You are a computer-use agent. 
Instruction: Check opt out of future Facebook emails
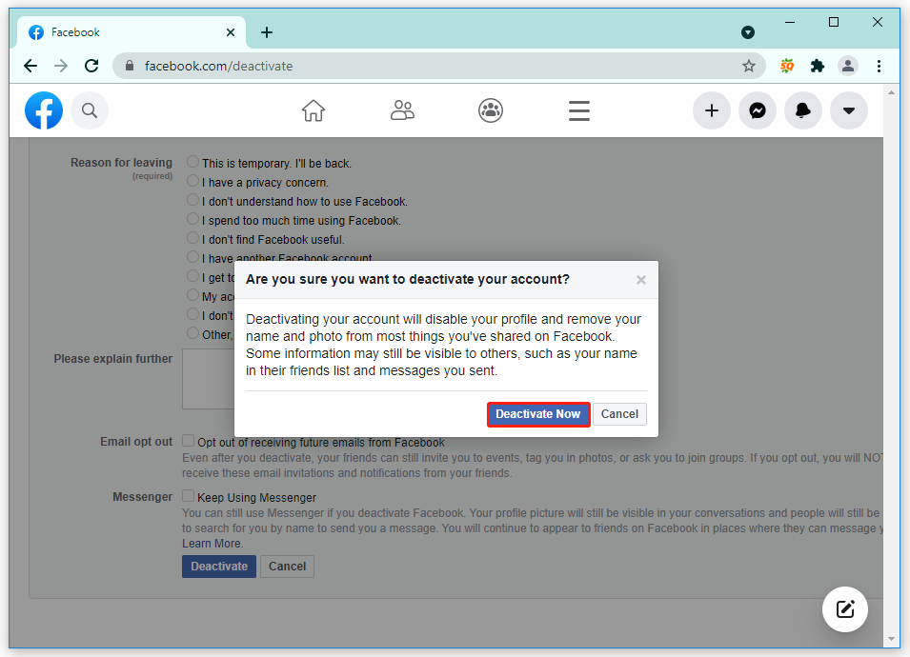(x=188, y=441)
